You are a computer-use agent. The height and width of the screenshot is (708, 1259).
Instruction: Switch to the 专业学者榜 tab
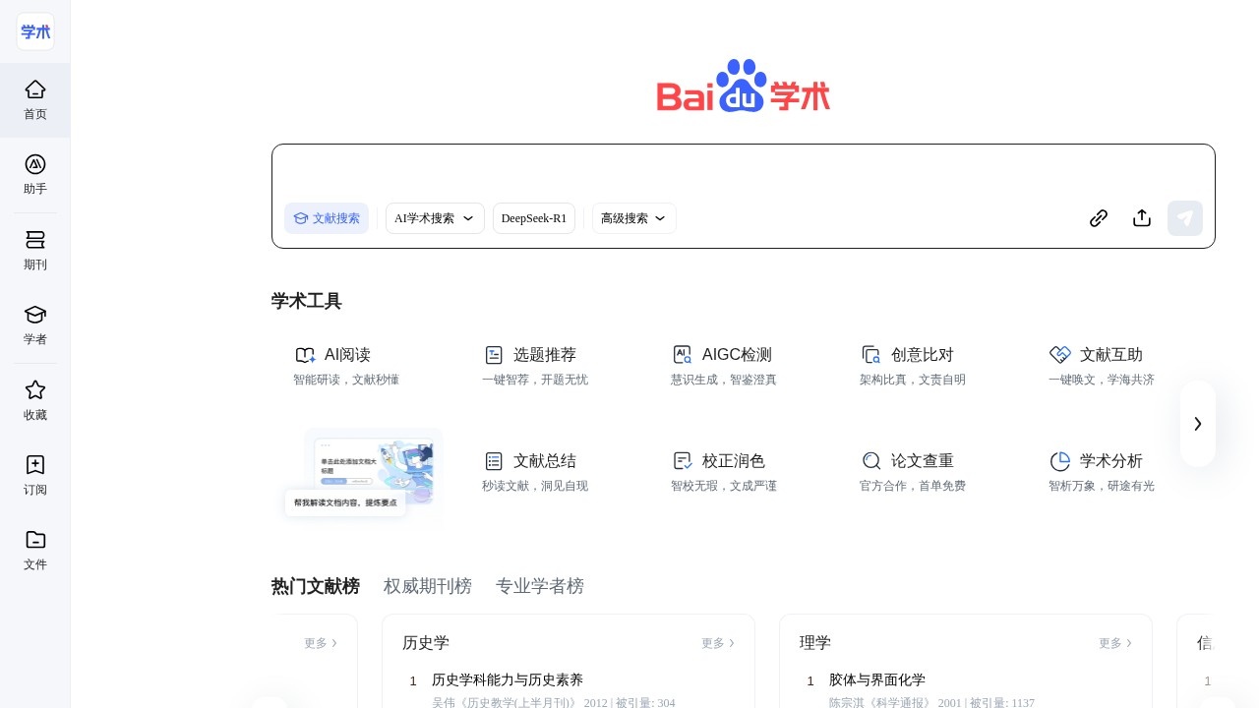coord(540,586)
